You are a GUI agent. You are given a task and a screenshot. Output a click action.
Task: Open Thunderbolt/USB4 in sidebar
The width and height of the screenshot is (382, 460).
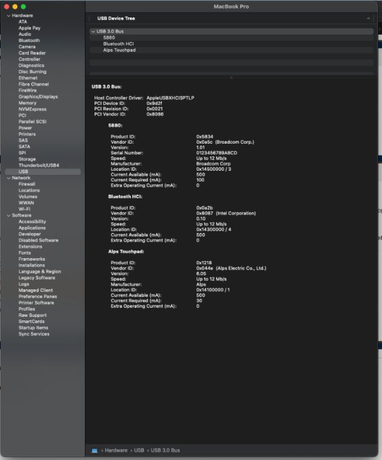[x=39, y=165]
